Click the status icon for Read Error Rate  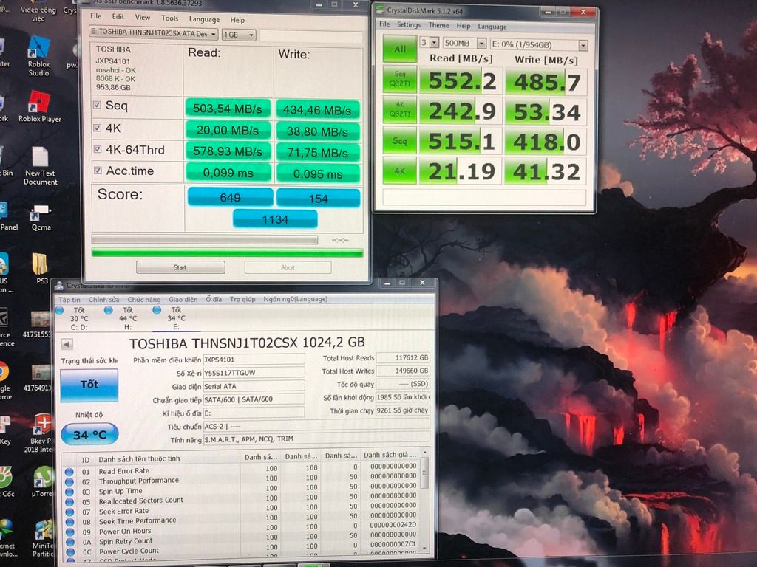click(x=69, y=472)
